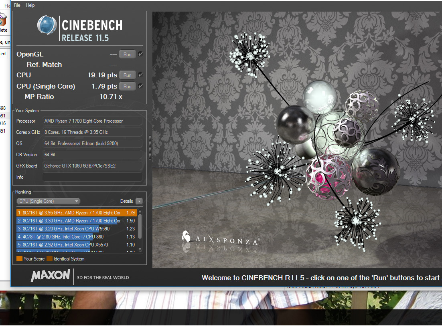Viewport: 442px width, 331px height.
Task: Click the Cores x GHz field value
Action: (x=93, y=132)
